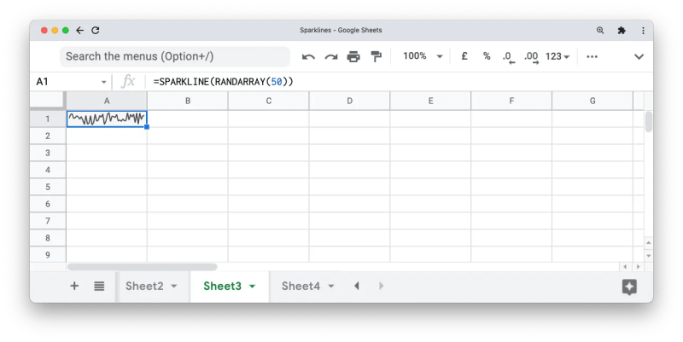Open the all sheets list icon

[x=99, y=287]
